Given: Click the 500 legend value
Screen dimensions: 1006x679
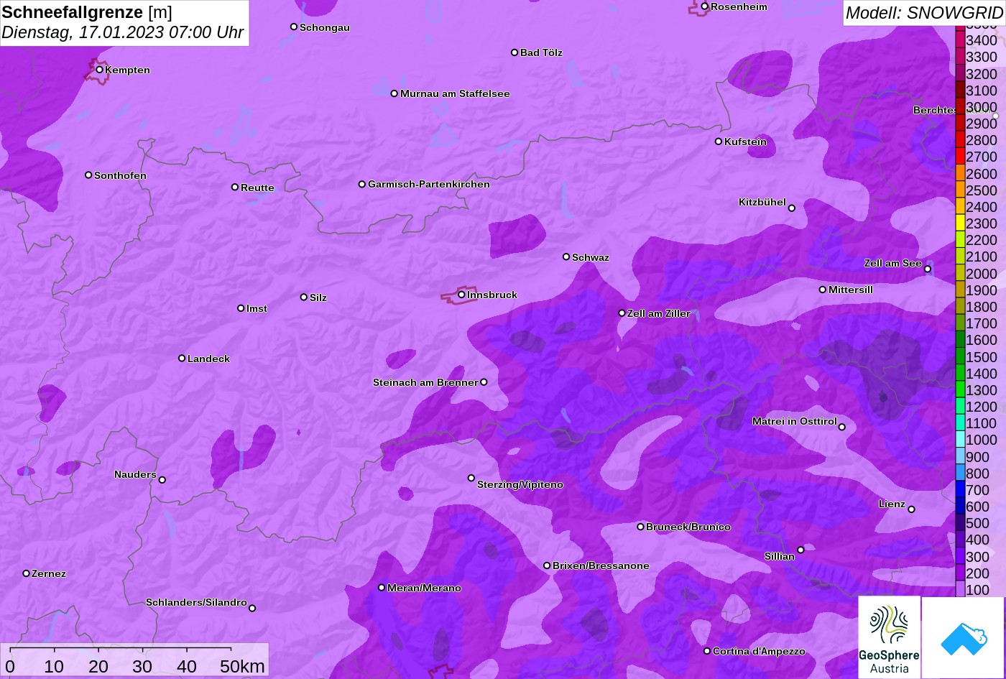Looking at the screenshot, I should click(978, 522).
